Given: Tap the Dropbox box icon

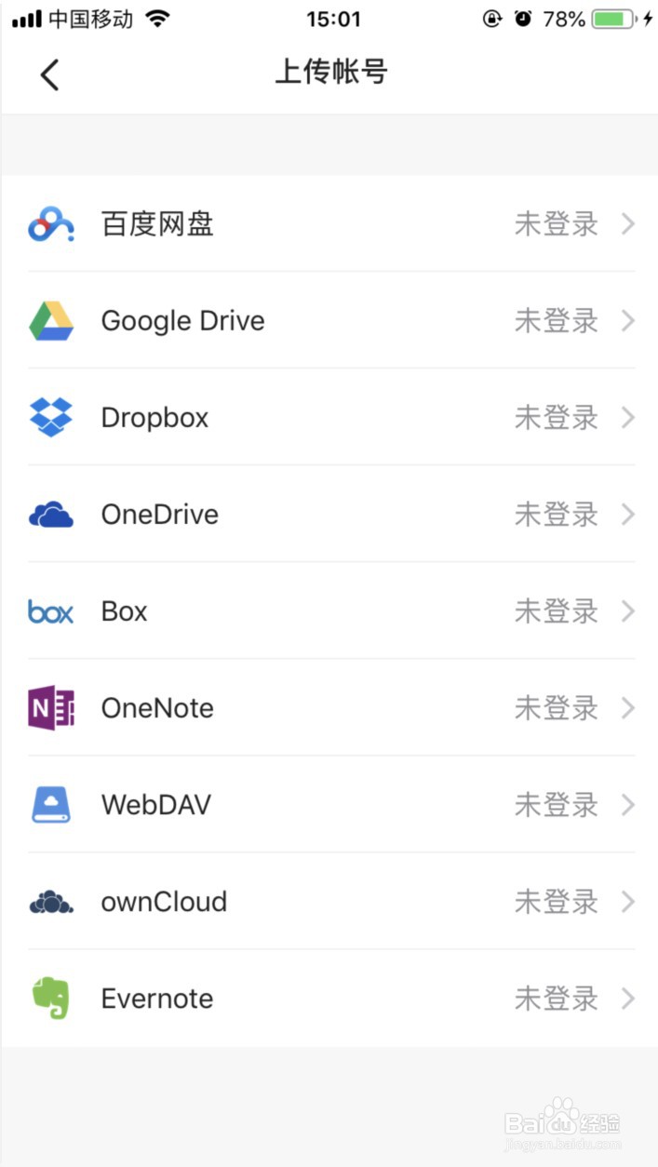Looking at the screenshot, I should 51,418.
